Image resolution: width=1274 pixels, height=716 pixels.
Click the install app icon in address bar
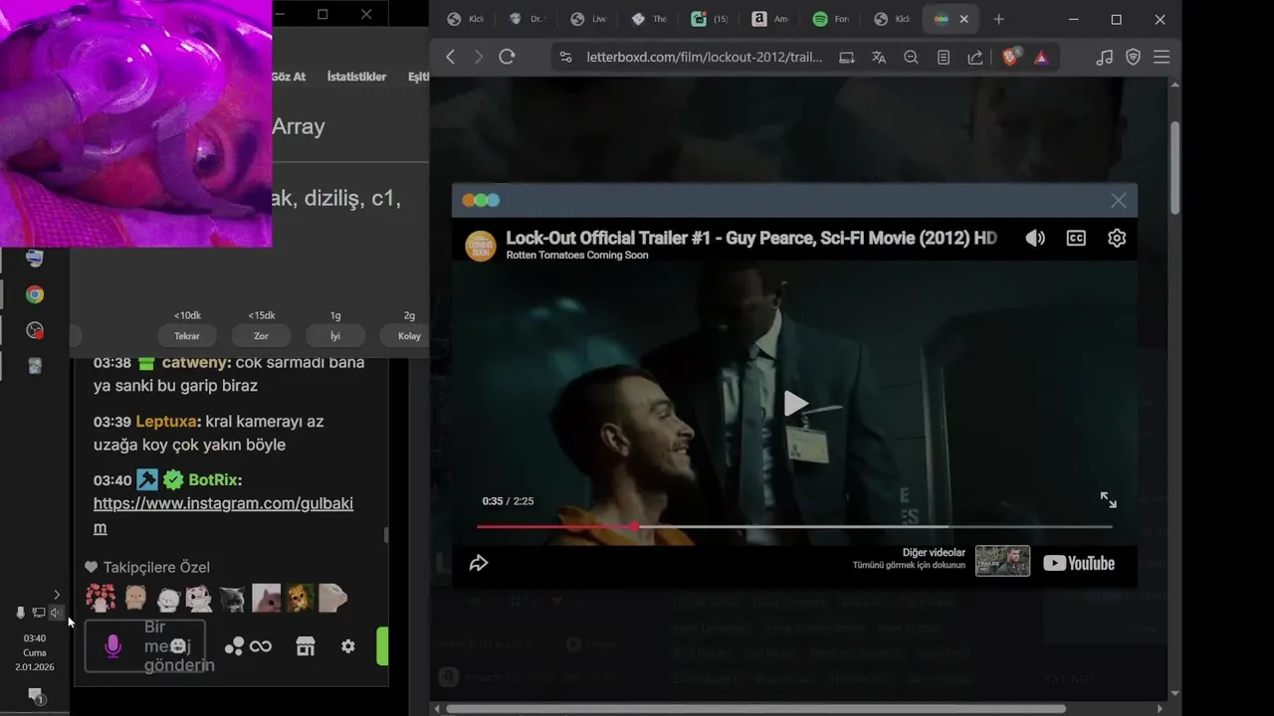pyautogui.click(x=847, y=58)
